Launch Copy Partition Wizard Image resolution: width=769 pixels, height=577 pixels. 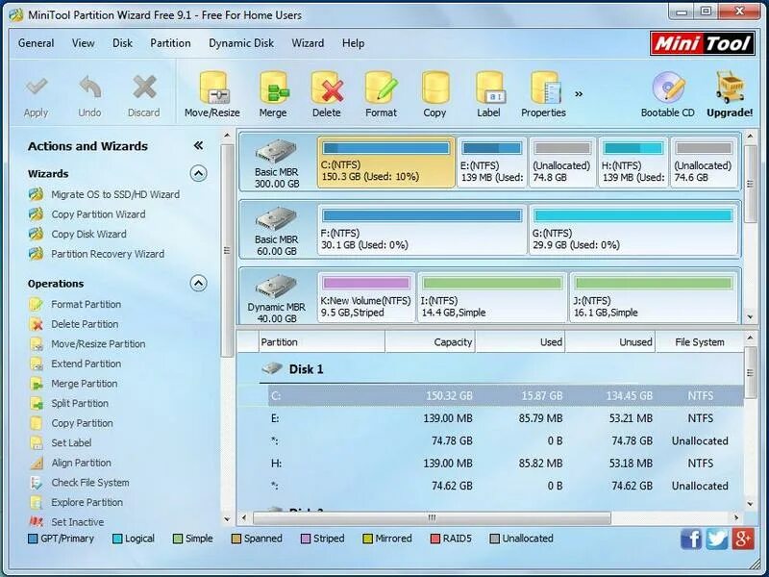(98, 214)
